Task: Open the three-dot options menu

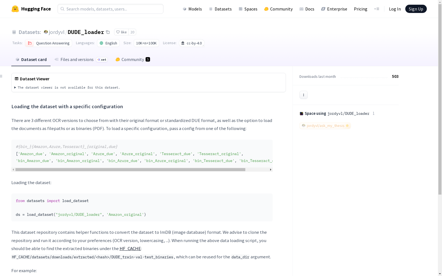Action: tap(304, 95)
